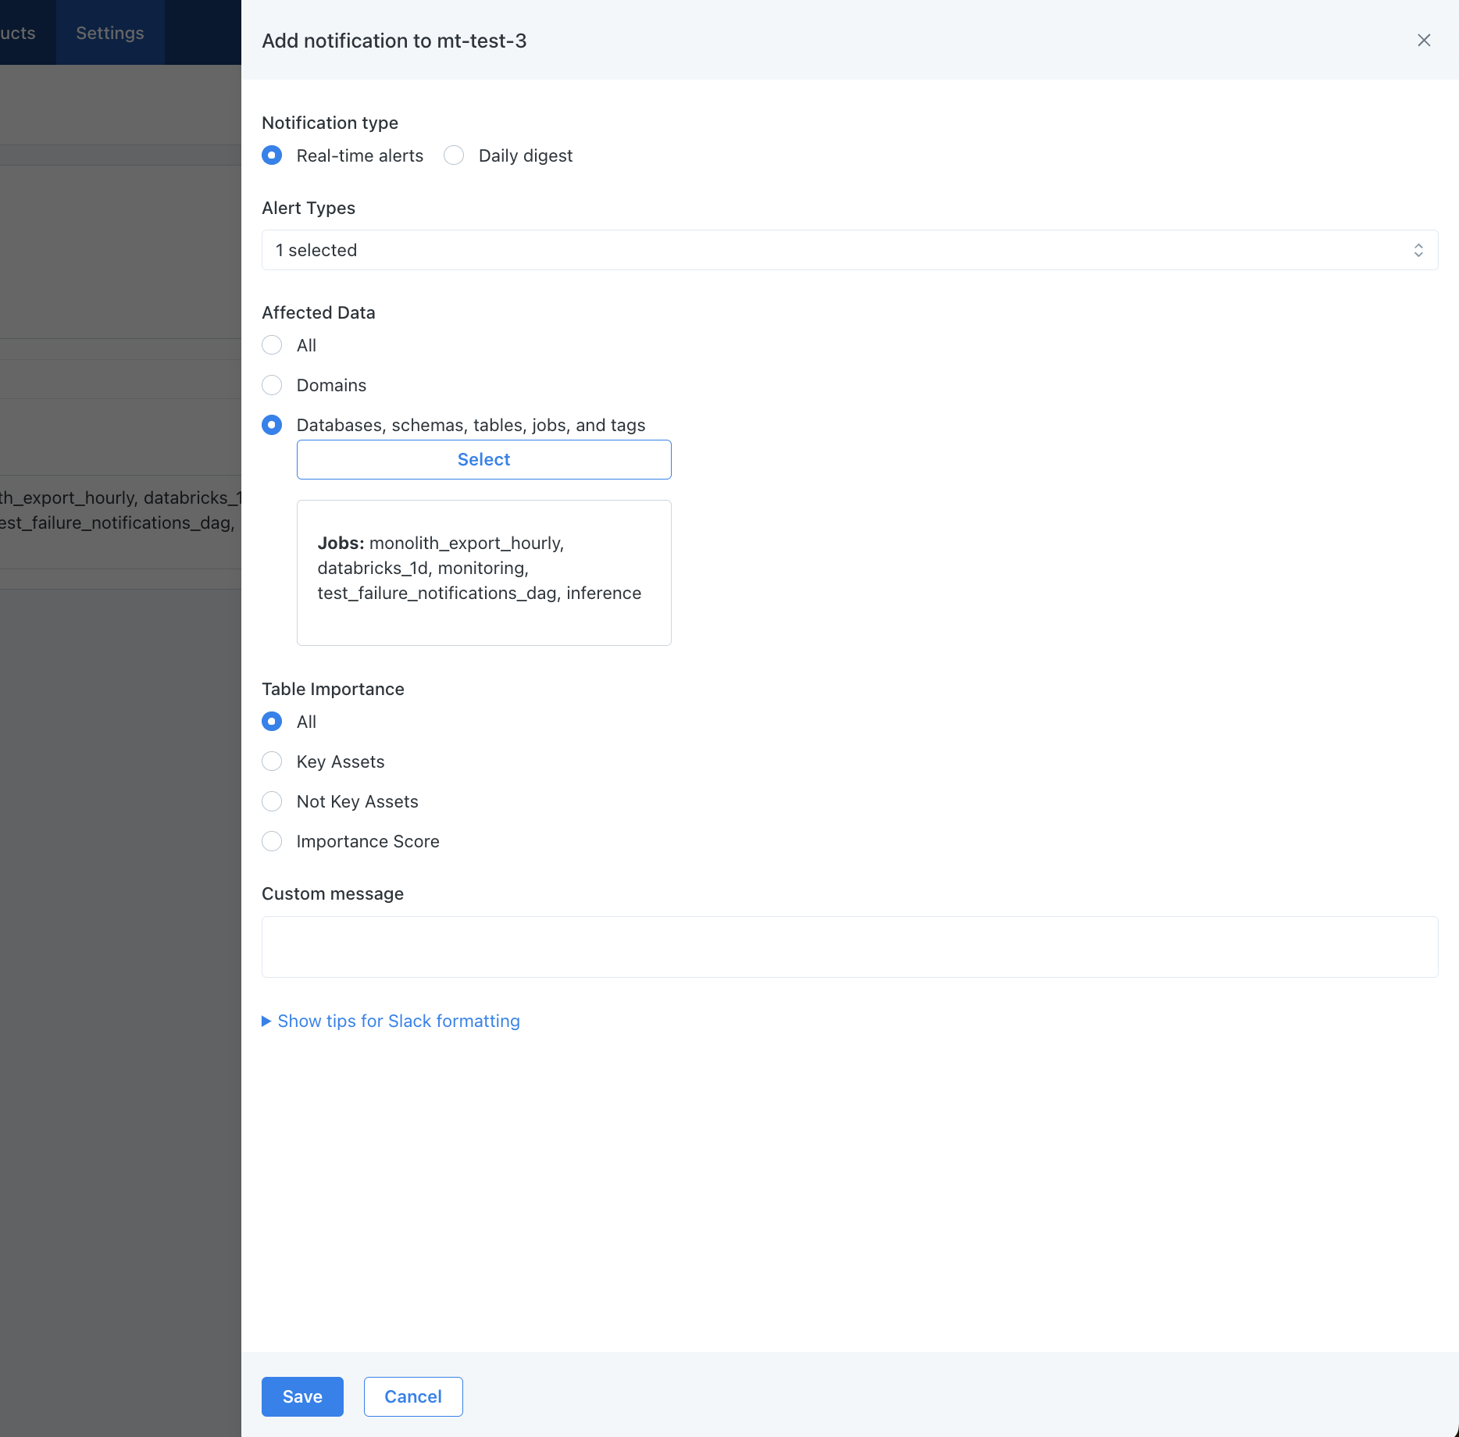The width and height of the screenshot is (1459, 1437).
Task: Focus the Custom message text field
Action: pyautogui.click(x=849, y=947)
